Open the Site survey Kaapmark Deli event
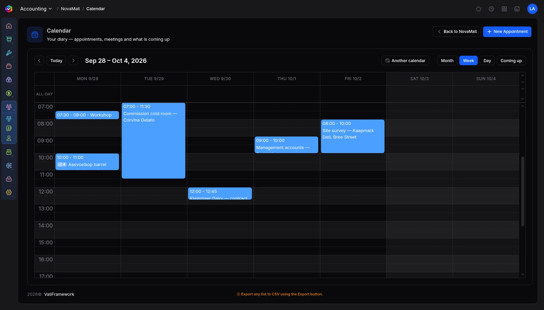544x310 pixels. 353,136
